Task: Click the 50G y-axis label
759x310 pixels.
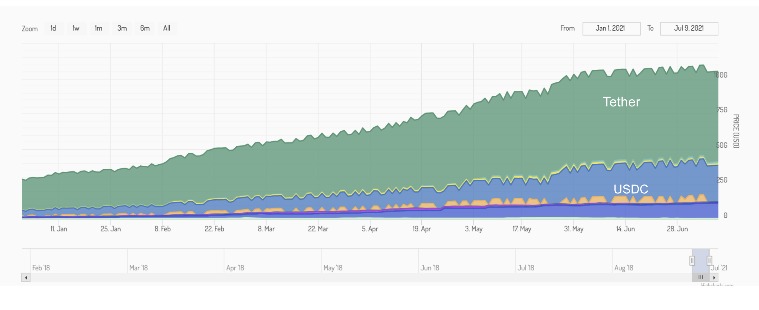Action: click(722, 145)
